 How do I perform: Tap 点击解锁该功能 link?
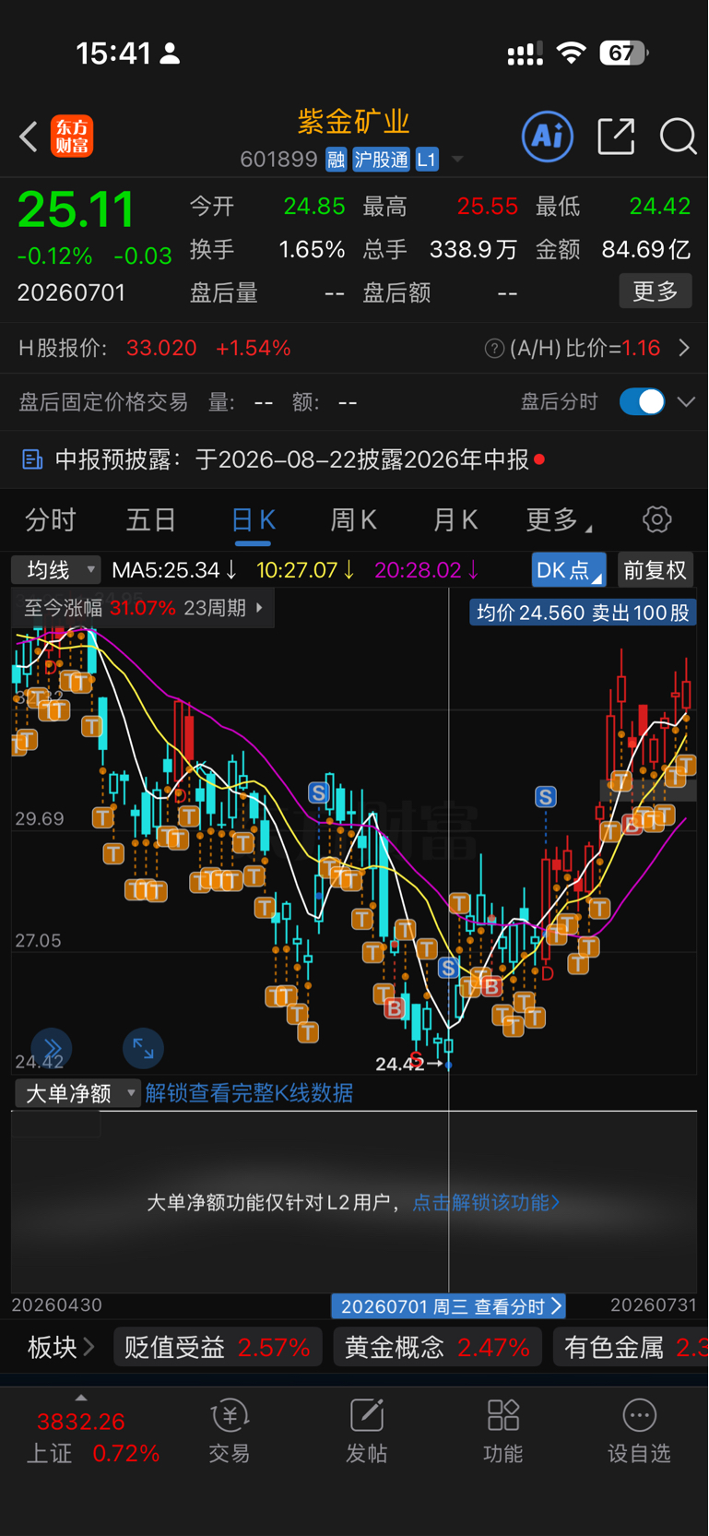tap(486, 1202)
